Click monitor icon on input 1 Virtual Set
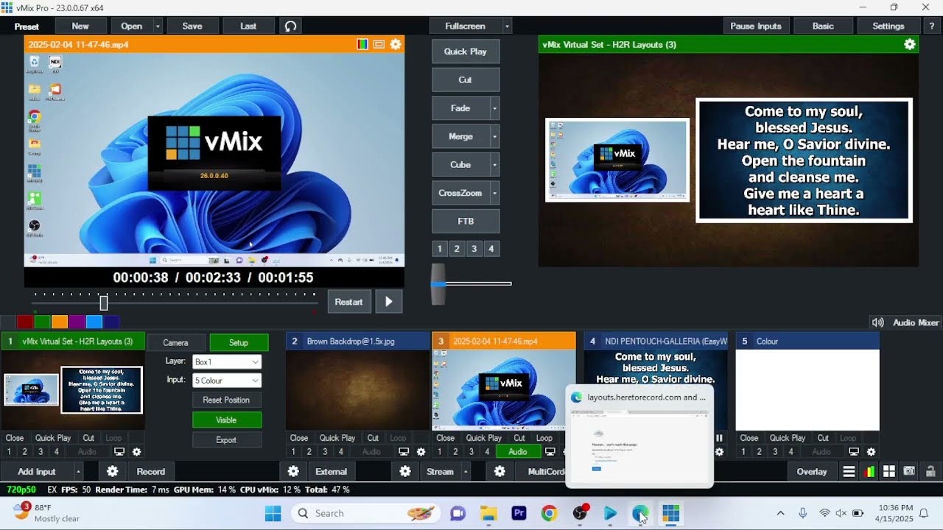Screen dimensions: 943x530 pyautogui.click(x=119, y=452)
